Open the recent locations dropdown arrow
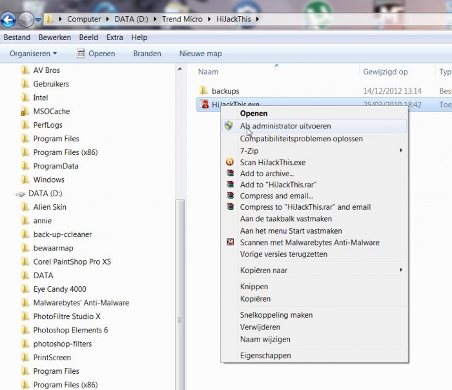Image resolution: width=452 pixels, height=390 pixels. point(38,20)
